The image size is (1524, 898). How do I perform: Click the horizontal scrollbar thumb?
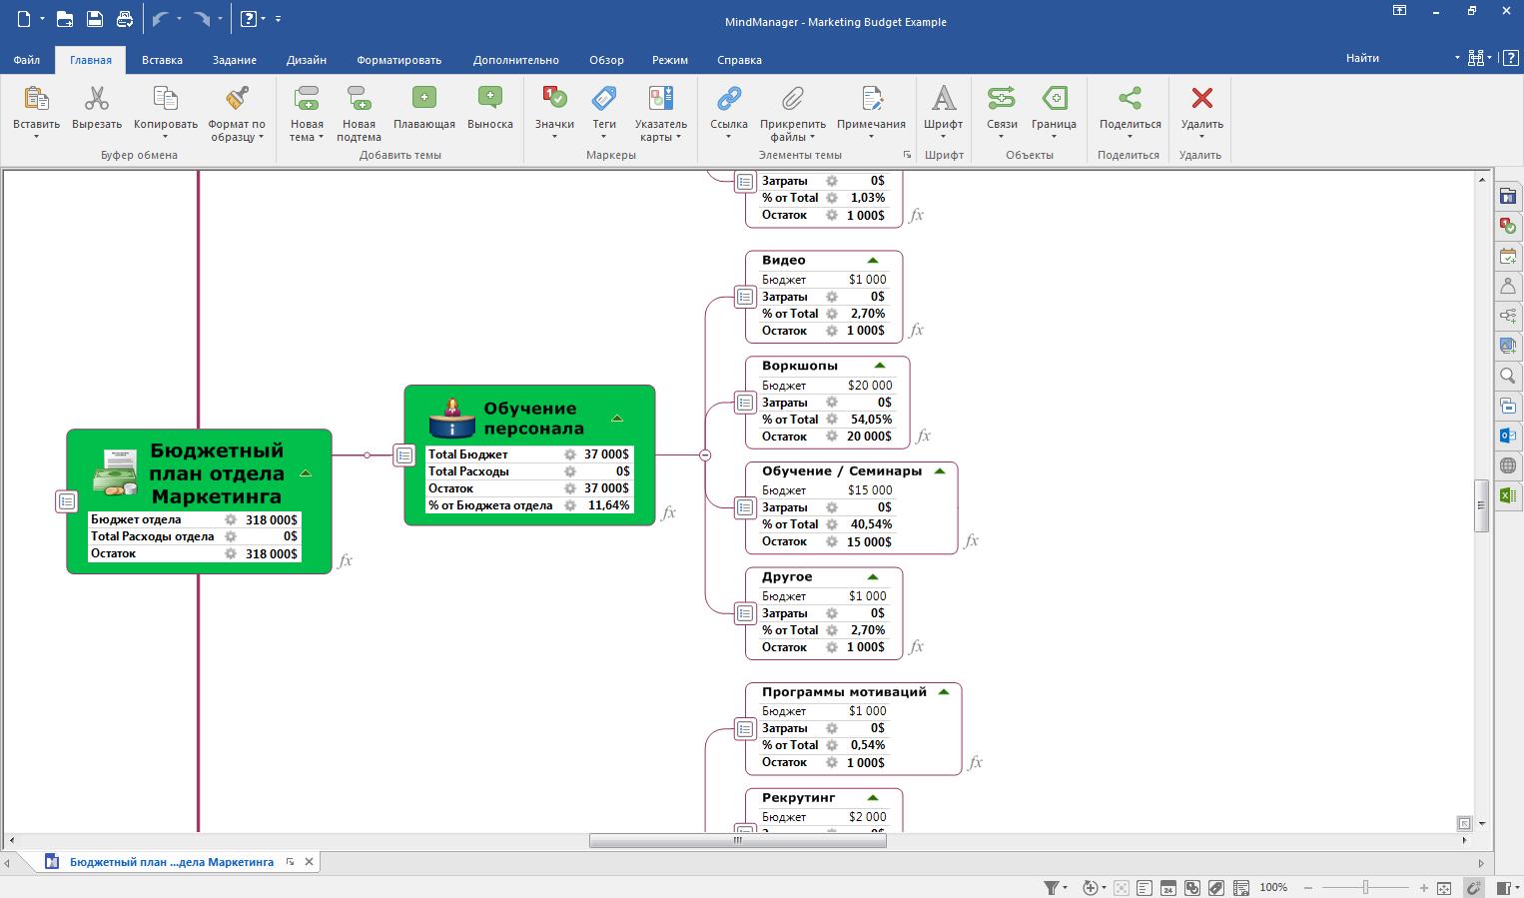tap(738, 841)
